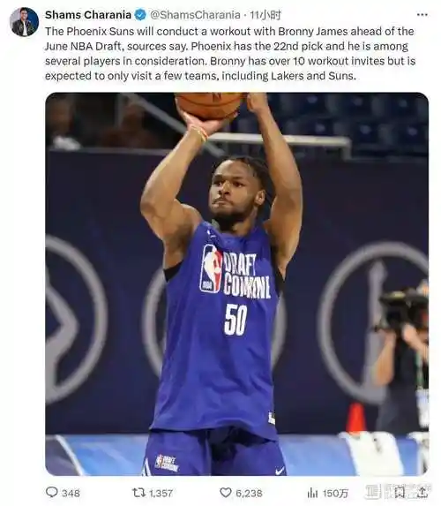Open the tweet timestamp link
441x506 pixels.
coord(265,15)
